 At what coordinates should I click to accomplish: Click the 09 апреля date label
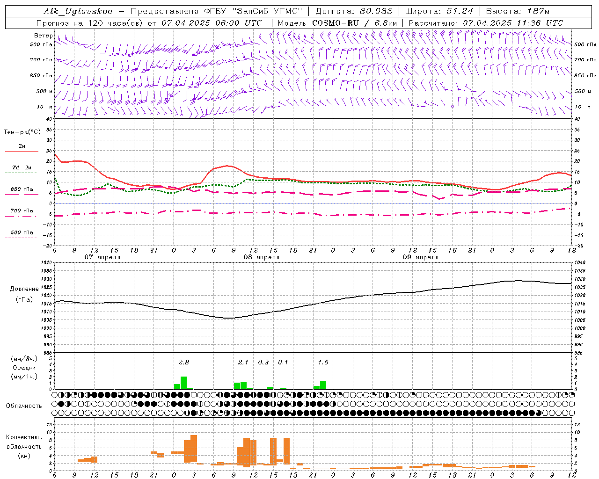coord(421,257)
